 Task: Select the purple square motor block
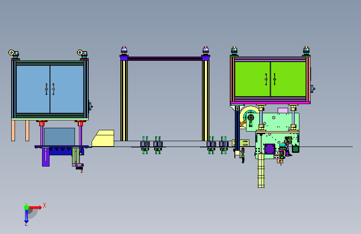(269, 149)
